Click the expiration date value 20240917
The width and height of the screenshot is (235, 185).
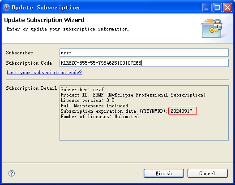(x=181, y=111)
